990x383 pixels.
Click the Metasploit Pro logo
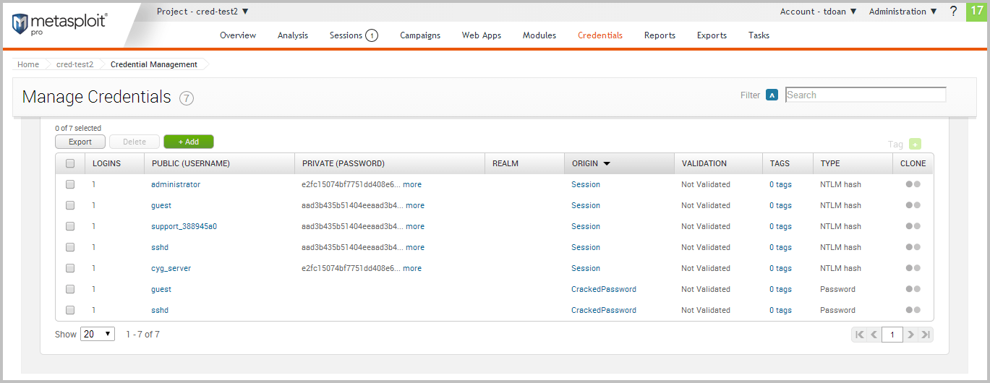(59, 24)
